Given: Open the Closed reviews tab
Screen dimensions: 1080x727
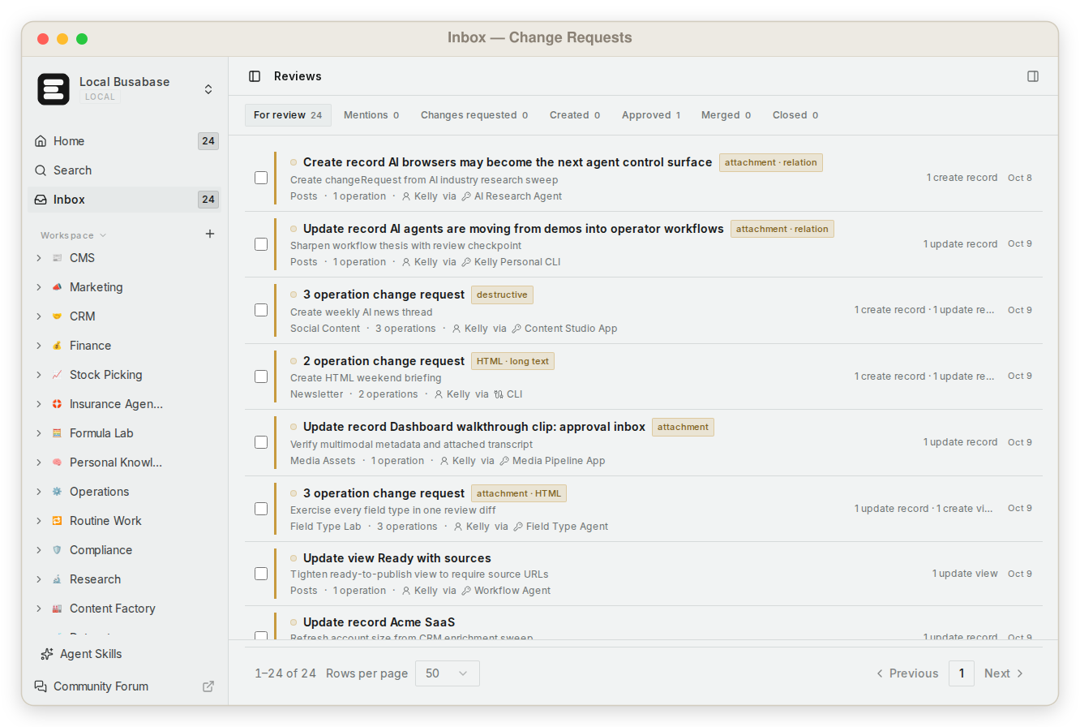Looking at the screenshot, I should (795, 115).
